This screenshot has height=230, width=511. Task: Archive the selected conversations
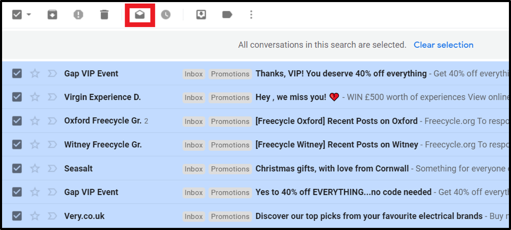[x=52, y=15]
